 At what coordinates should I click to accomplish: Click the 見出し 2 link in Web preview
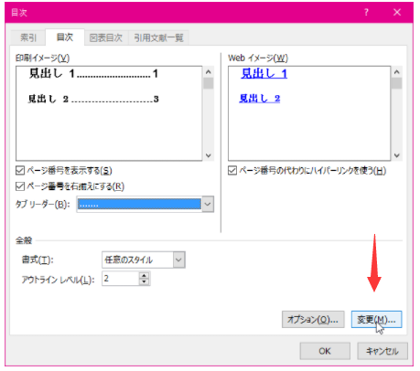click(260, 99)
